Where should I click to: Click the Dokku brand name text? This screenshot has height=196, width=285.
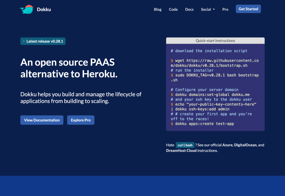[x=44, y=9]
